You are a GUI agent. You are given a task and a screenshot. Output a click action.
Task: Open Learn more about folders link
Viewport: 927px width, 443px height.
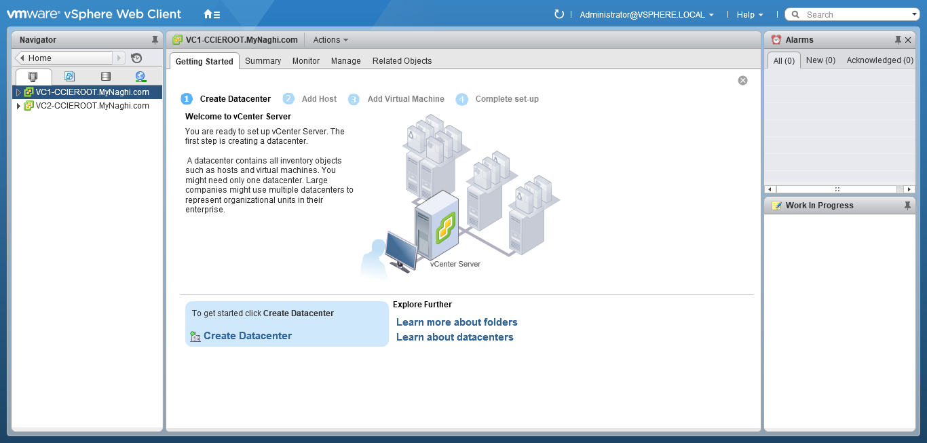coord(457,322)
